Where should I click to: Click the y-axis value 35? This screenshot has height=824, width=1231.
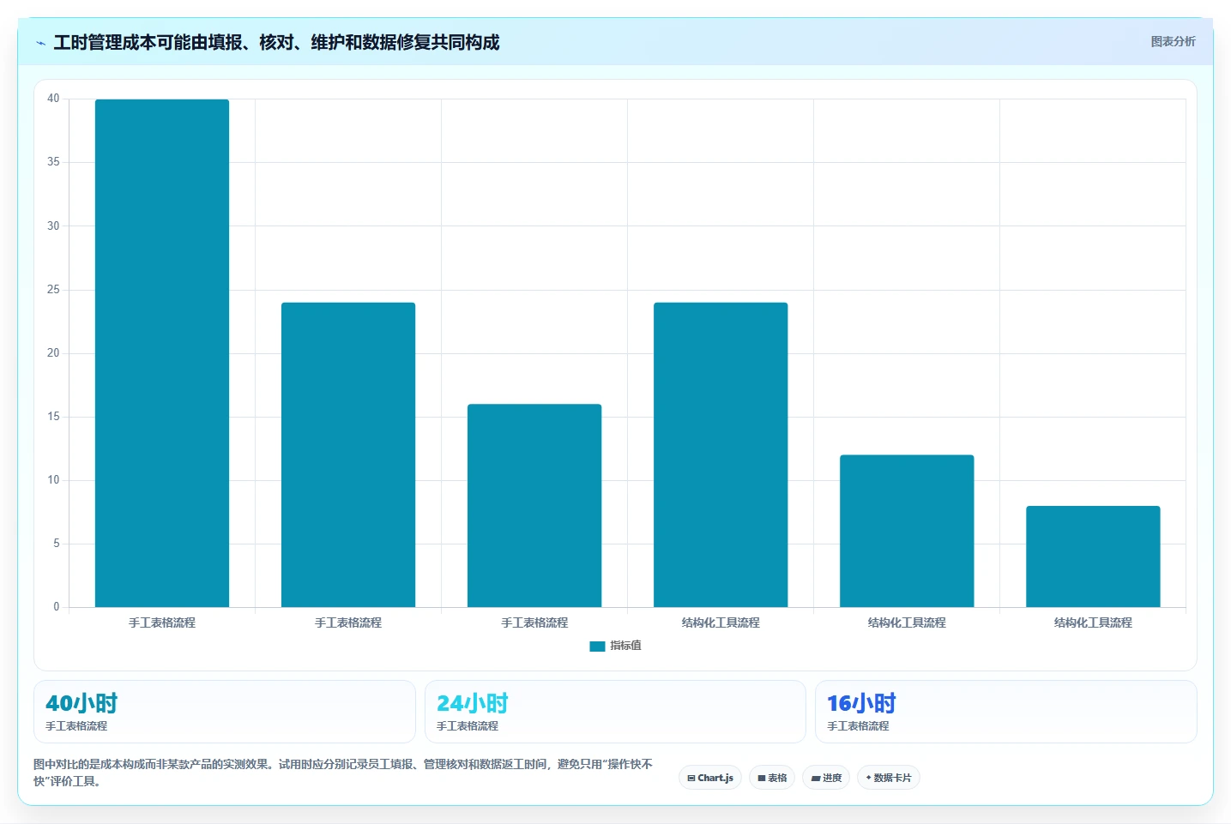click(53, 162)
